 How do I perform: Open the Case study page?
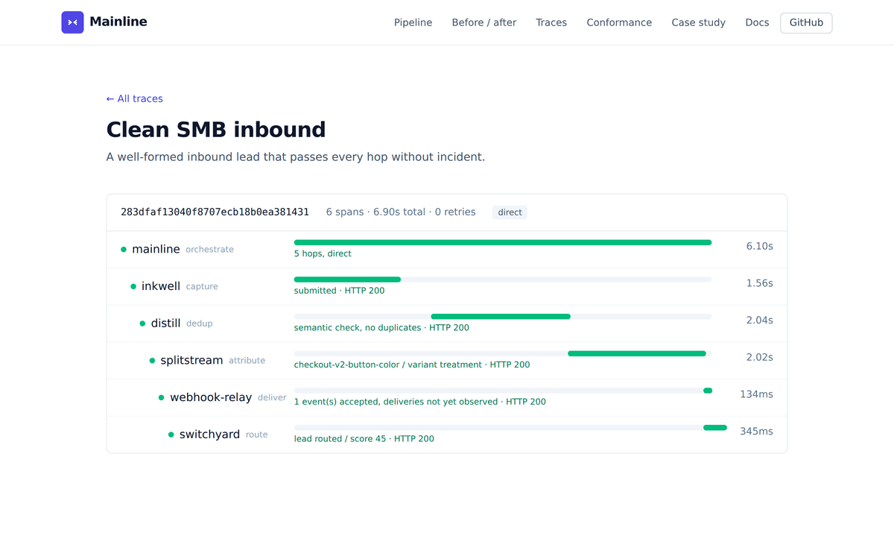(x=698, y=22)
